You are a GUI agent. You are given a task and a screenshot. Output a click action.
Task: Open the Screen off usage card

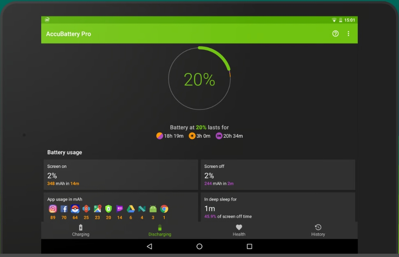point(278,174)
